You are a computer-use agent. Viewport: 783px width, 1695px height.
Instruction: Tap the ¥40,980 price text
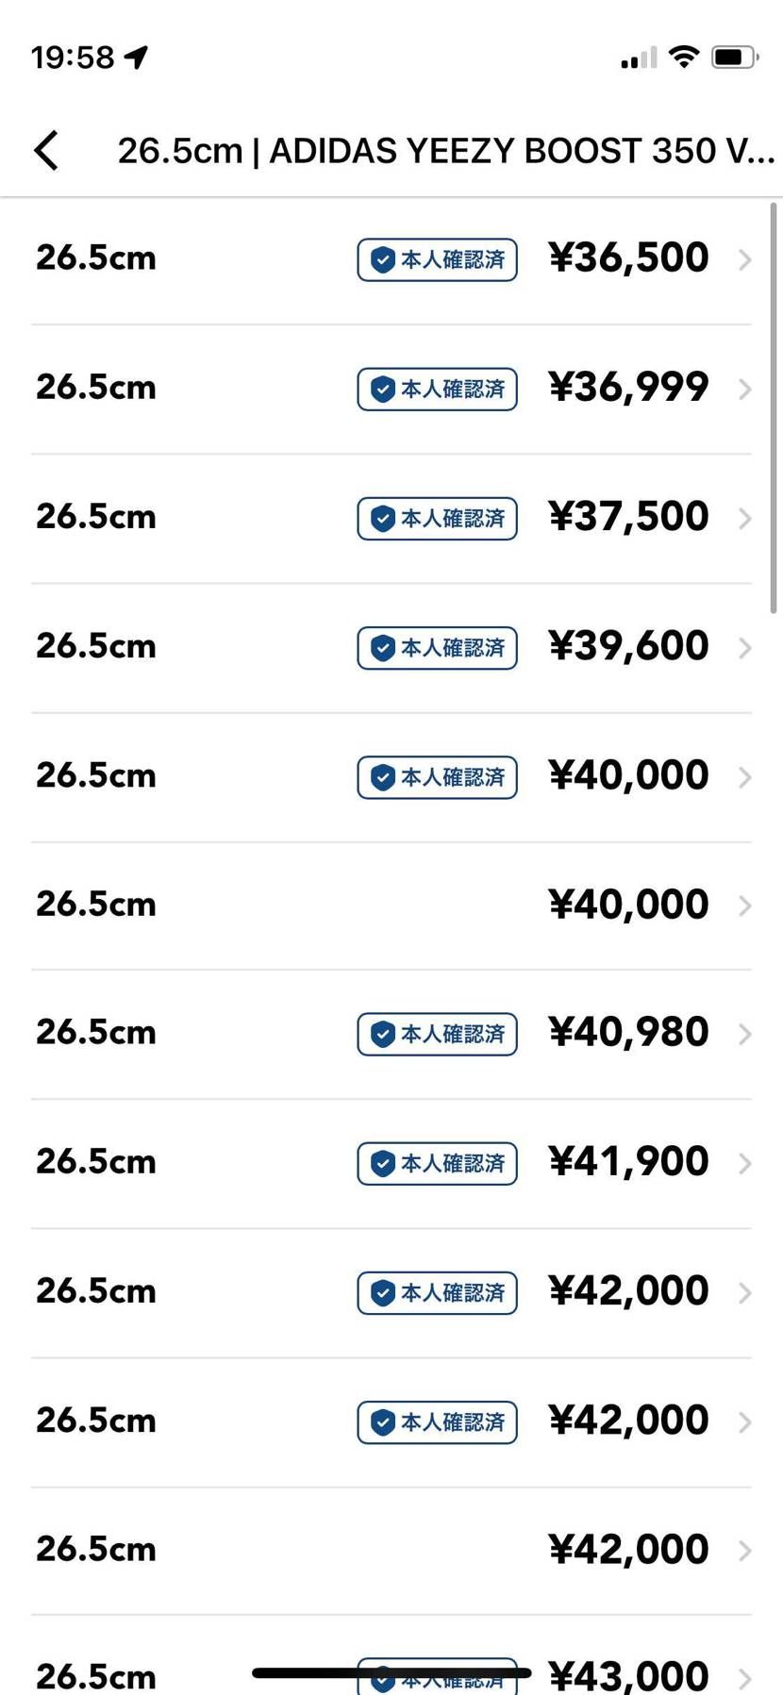(x=628, y=1032)
